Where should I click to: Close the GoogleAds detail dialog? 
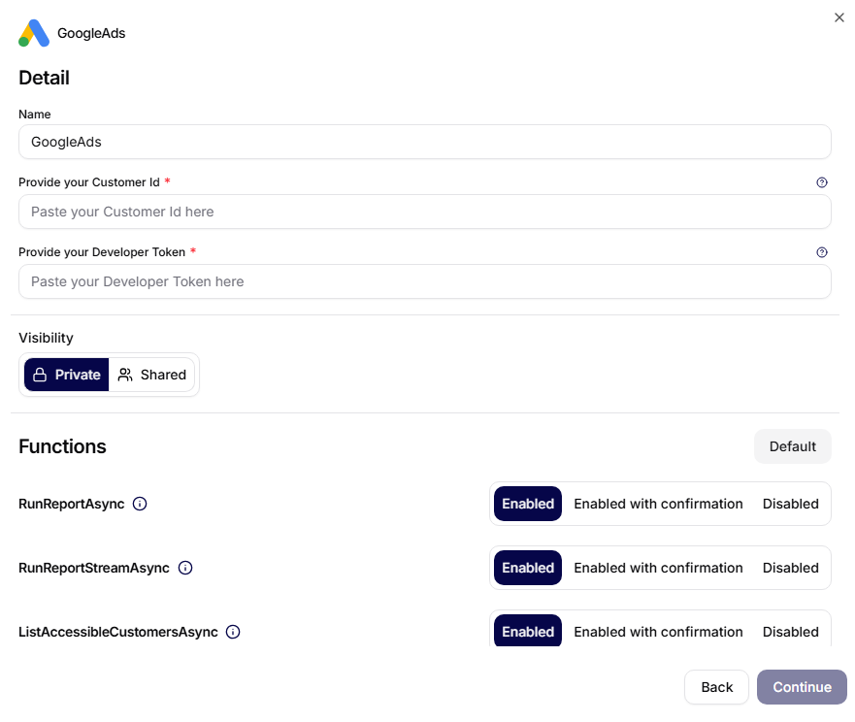pos(839,17)
